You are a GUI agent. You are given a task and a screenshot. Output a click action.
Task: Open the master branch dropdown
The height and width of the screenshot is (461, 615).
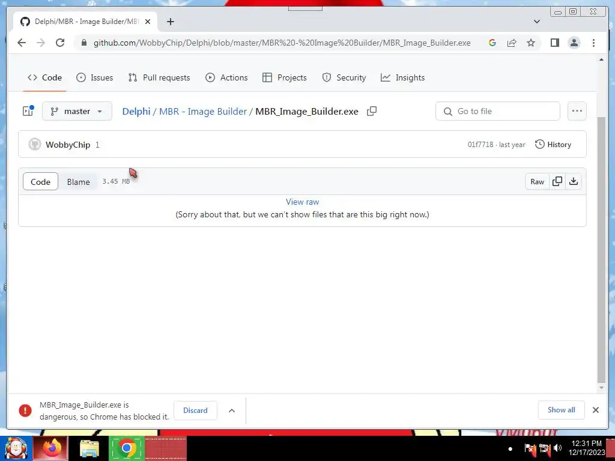77,111
